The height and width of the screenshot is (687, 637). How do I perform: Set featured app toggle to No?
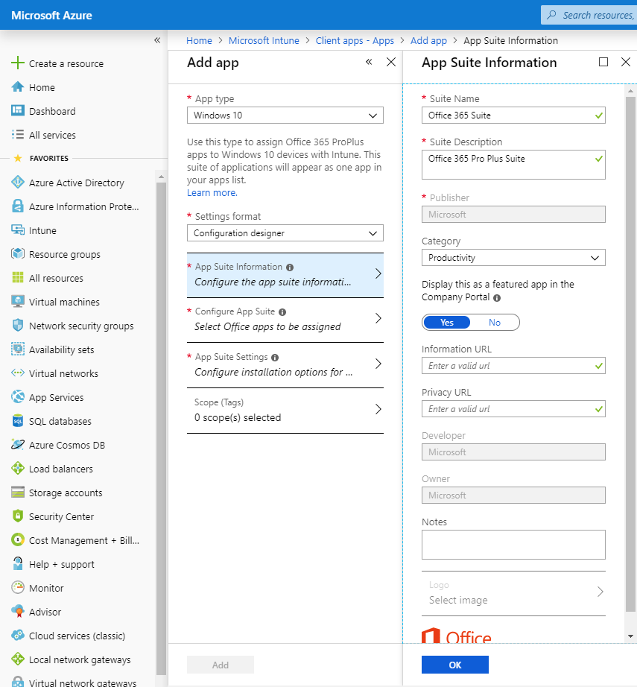pos(495,323)
